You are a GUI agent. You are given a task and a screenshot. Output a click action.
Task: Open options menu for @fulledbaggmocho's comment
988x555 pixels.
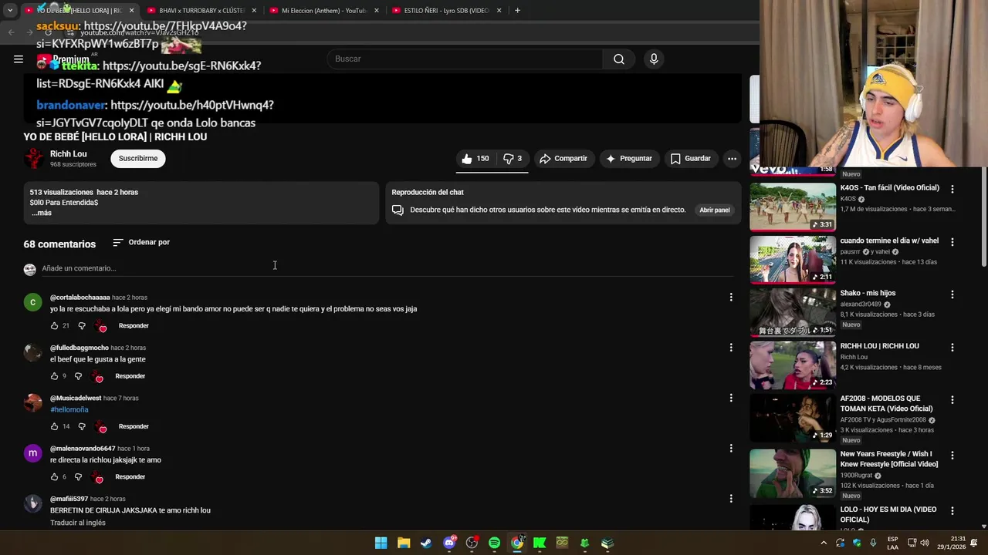click(x=731, y=348)
